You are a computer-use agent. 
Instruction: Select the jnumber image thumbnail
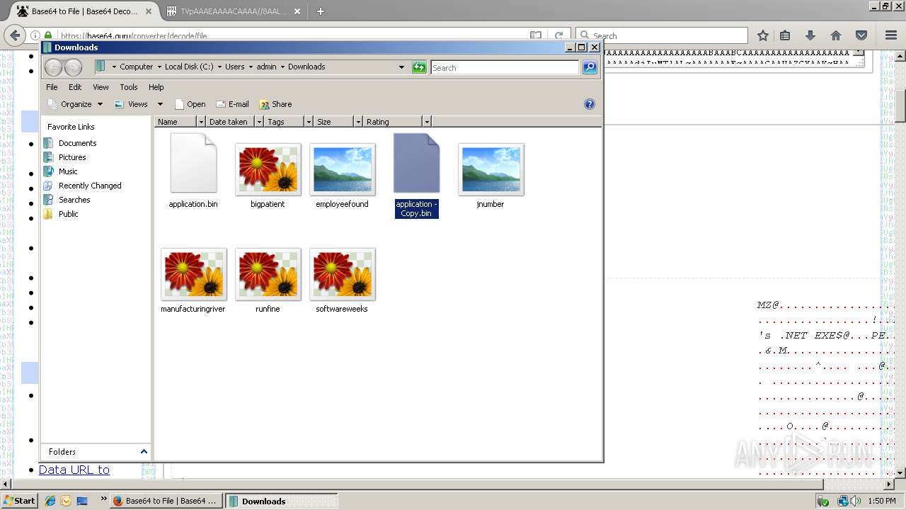pyautogui.click(x=491, y=169)
